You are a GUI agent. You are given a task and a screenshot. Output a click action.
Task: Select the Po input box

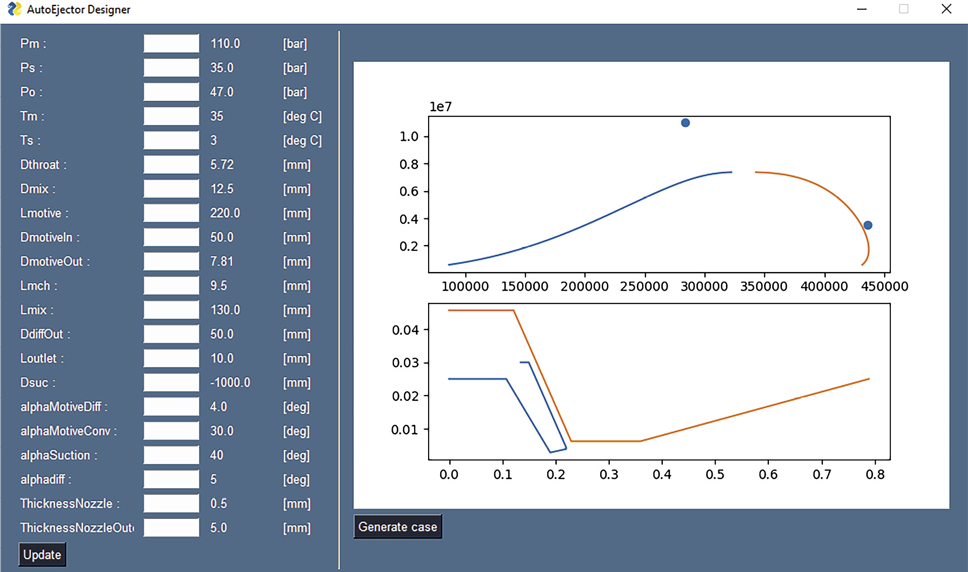click(x=171, y=92)
